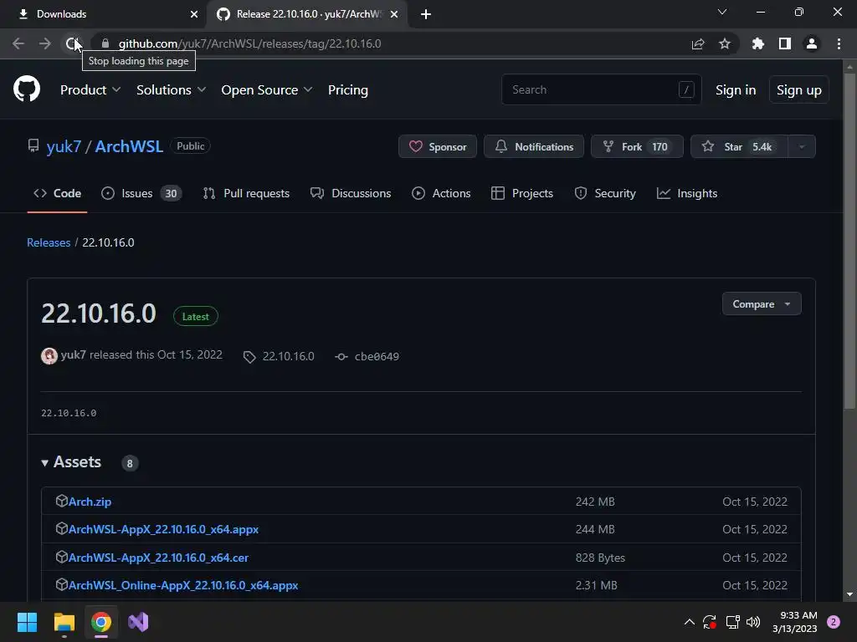
Task: Click the Sponsor button
Action: pyautogui.click(x=437, y=146)
